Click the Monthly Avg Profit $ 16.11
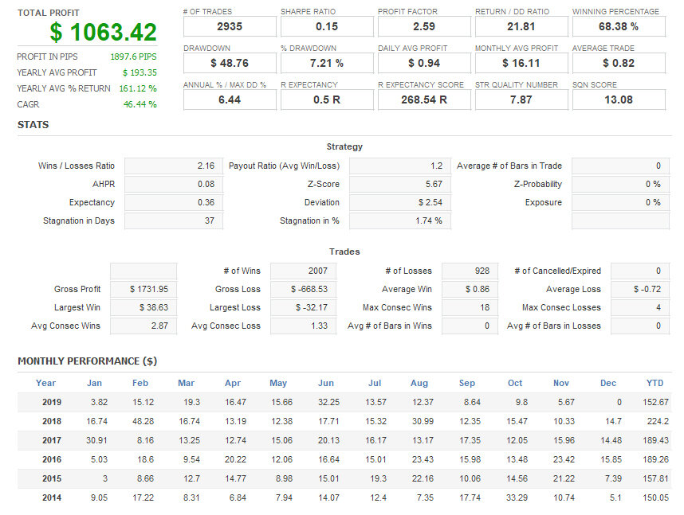684x515 pixels. [x=521, y=63]
